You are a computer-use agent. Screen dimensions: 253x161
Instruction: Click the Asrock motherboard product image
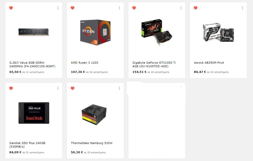(218, 32)
